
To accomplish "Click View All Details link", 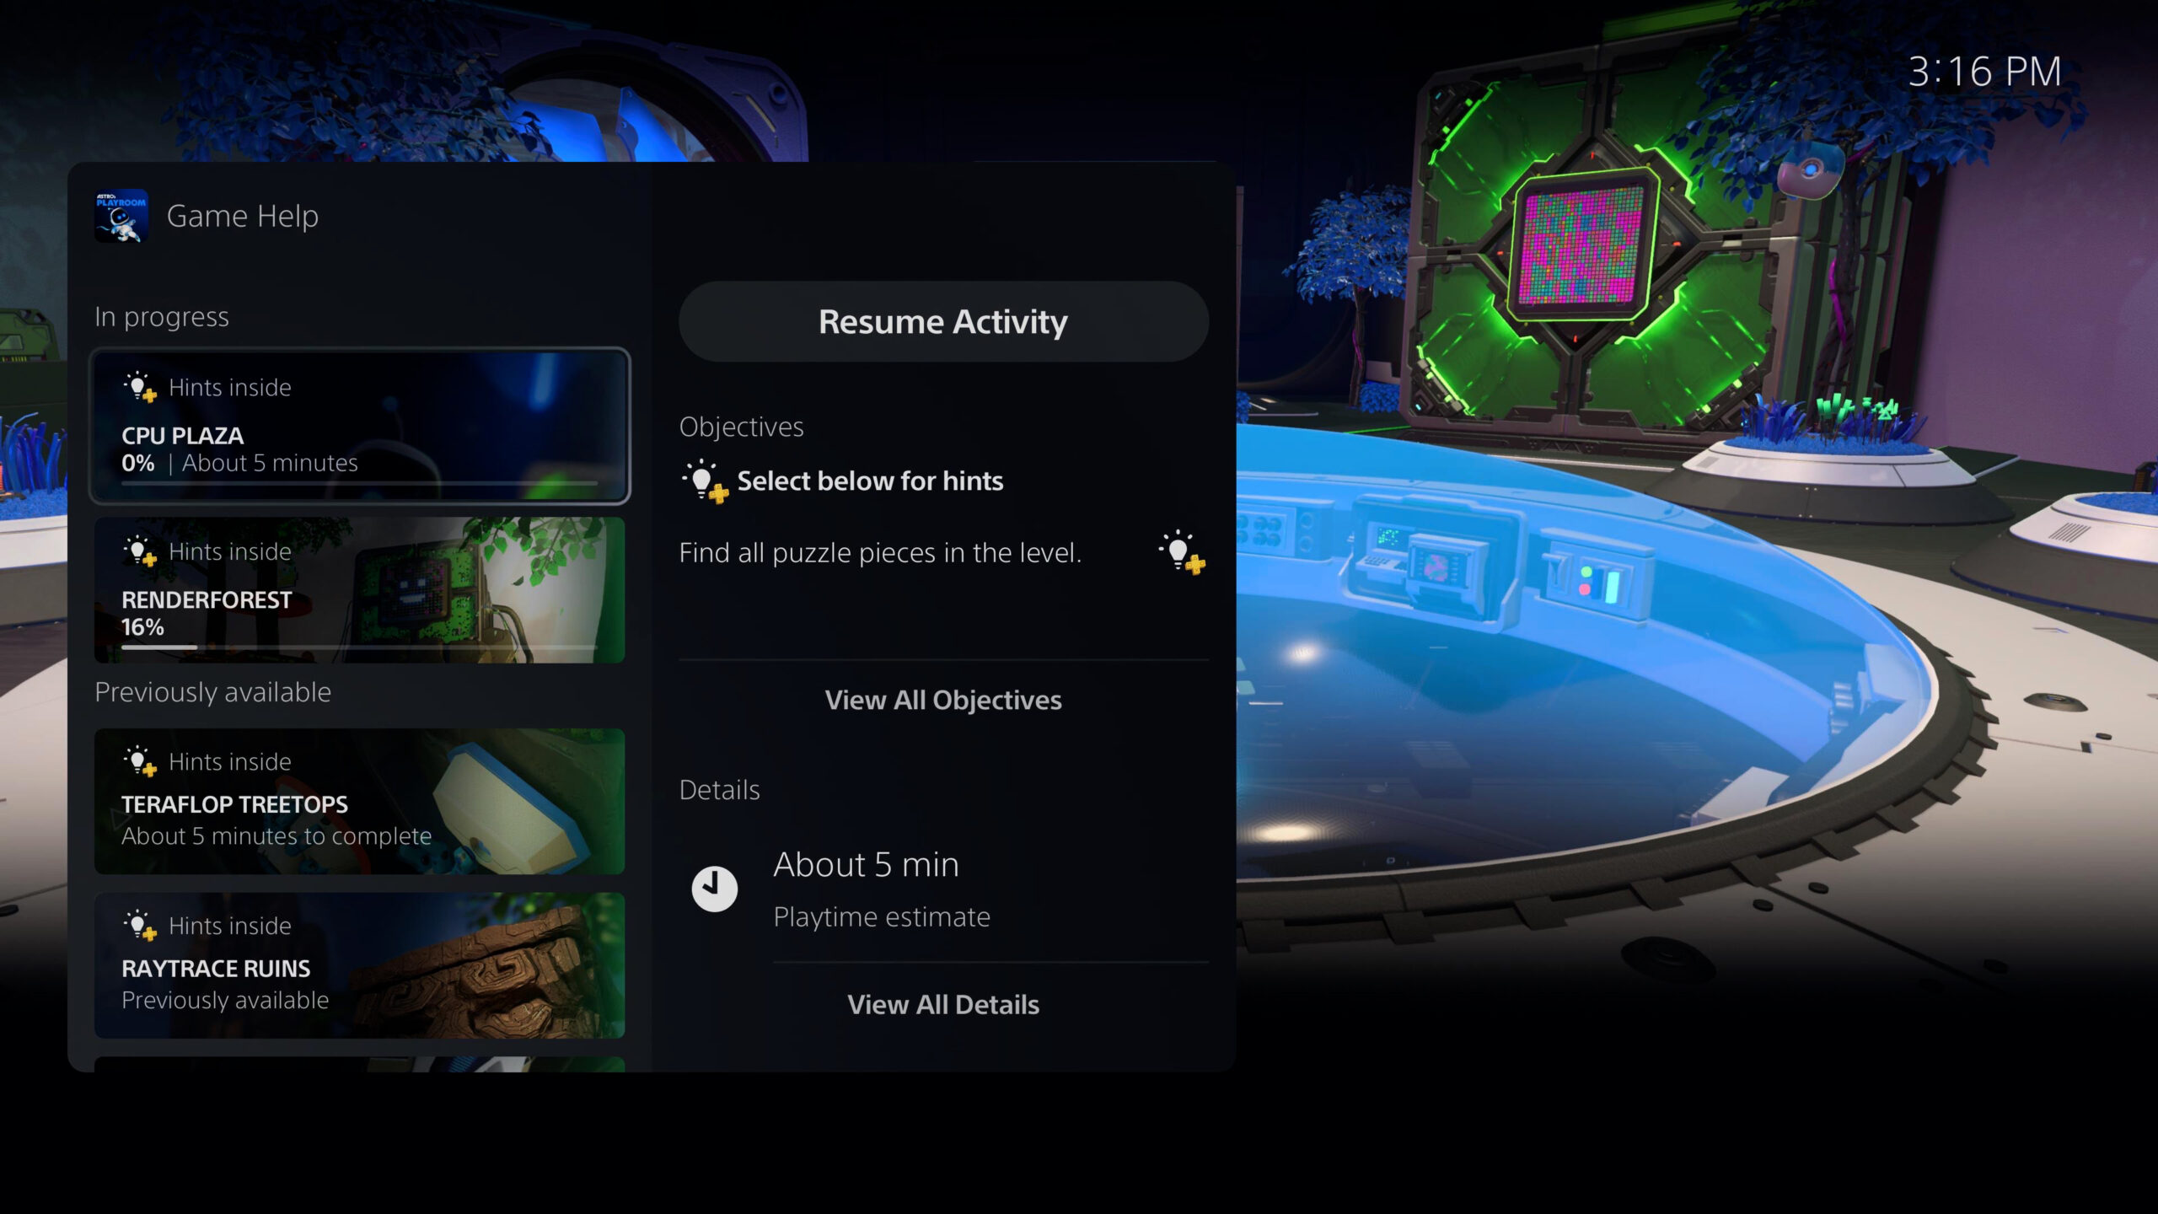I will (x=942, y=1005).
